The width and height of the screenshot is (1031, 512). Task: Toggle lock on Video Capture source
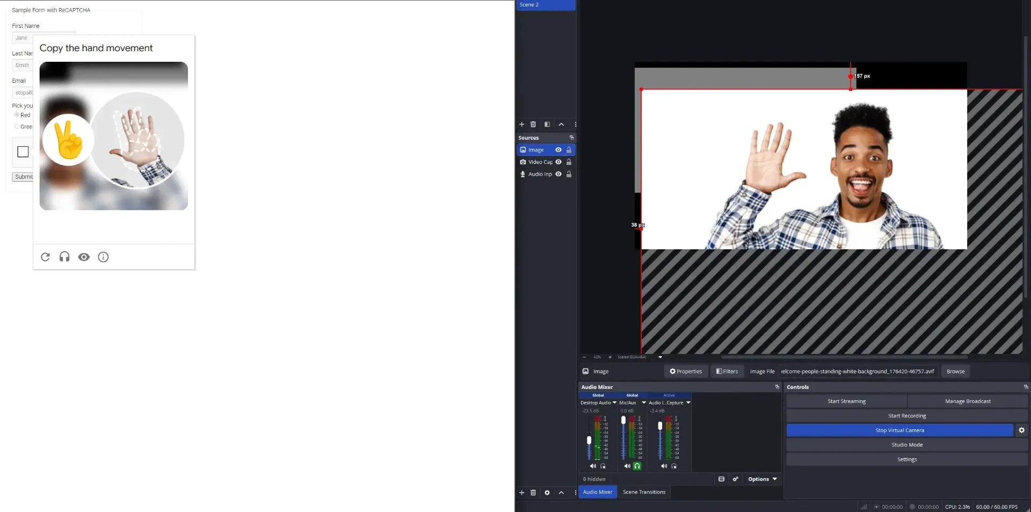tap(569, 162)
